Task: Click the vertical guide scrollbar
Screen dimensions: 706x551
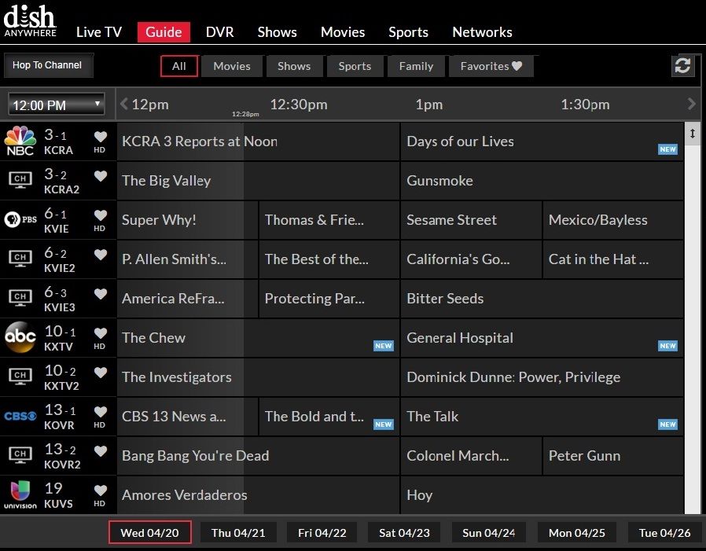Action: pos(692,314)
